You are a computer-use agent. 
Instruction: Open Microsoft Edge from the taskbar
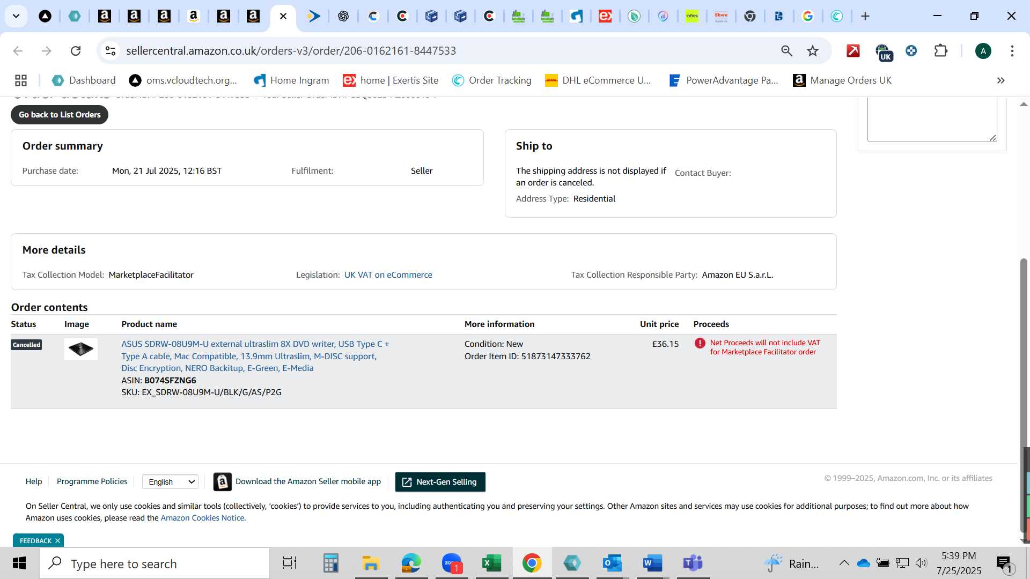coord(411,563)
